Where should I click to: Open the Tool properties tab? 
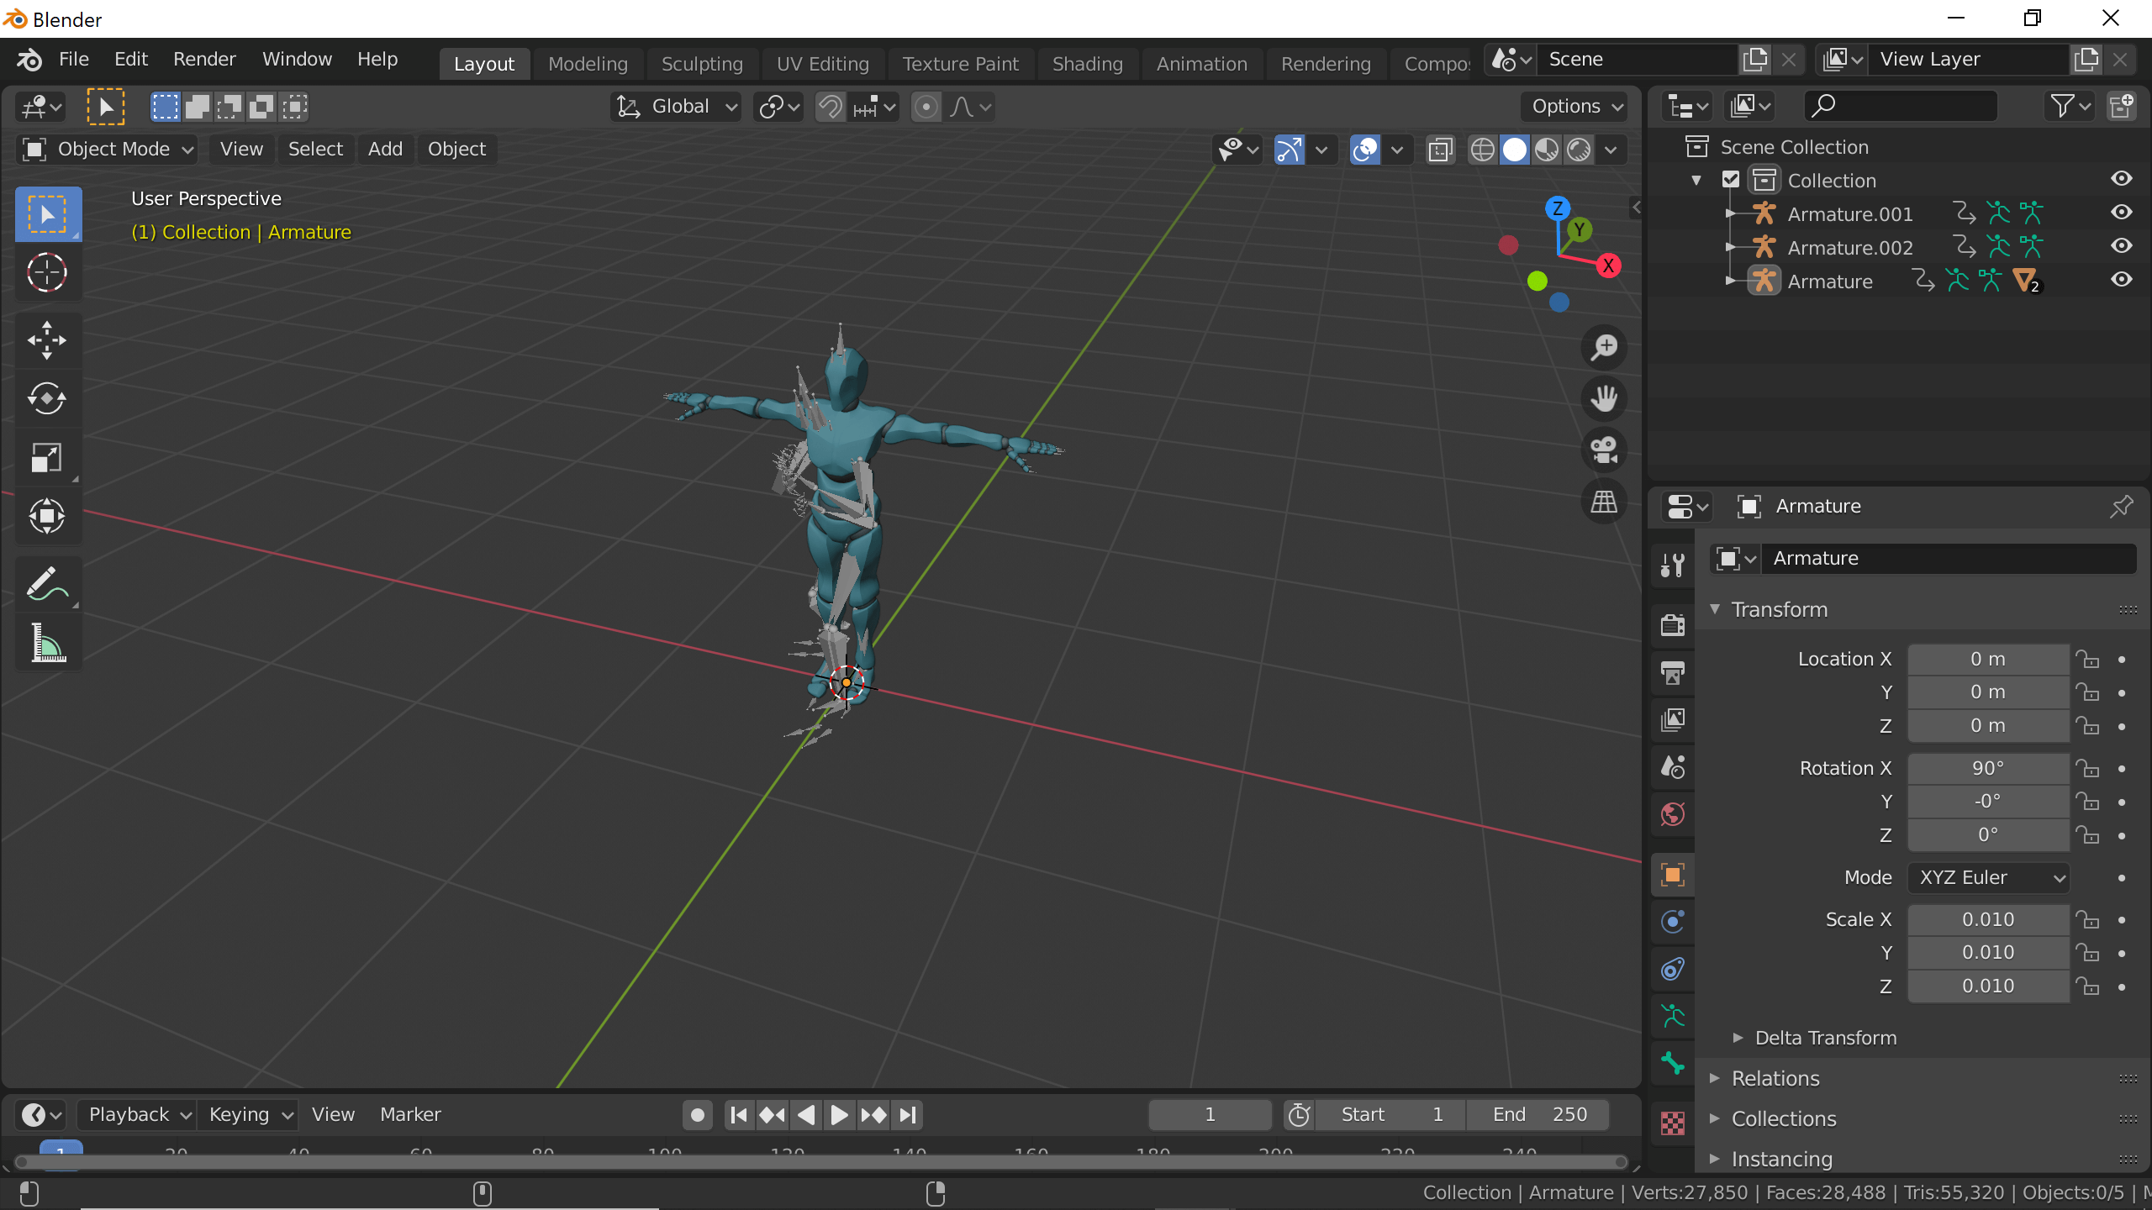[1673, 566]
